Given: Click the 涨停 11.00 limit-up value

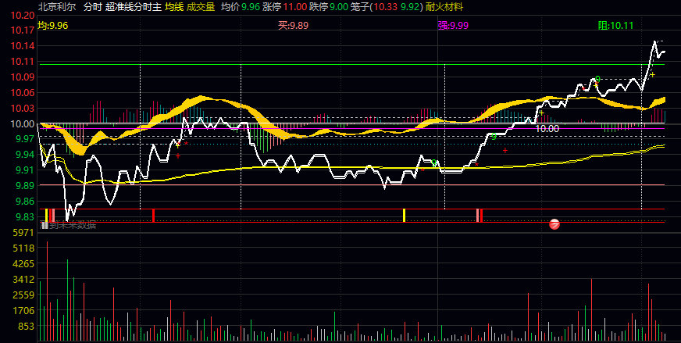Looking at the screenshot, I should (284, 7).
